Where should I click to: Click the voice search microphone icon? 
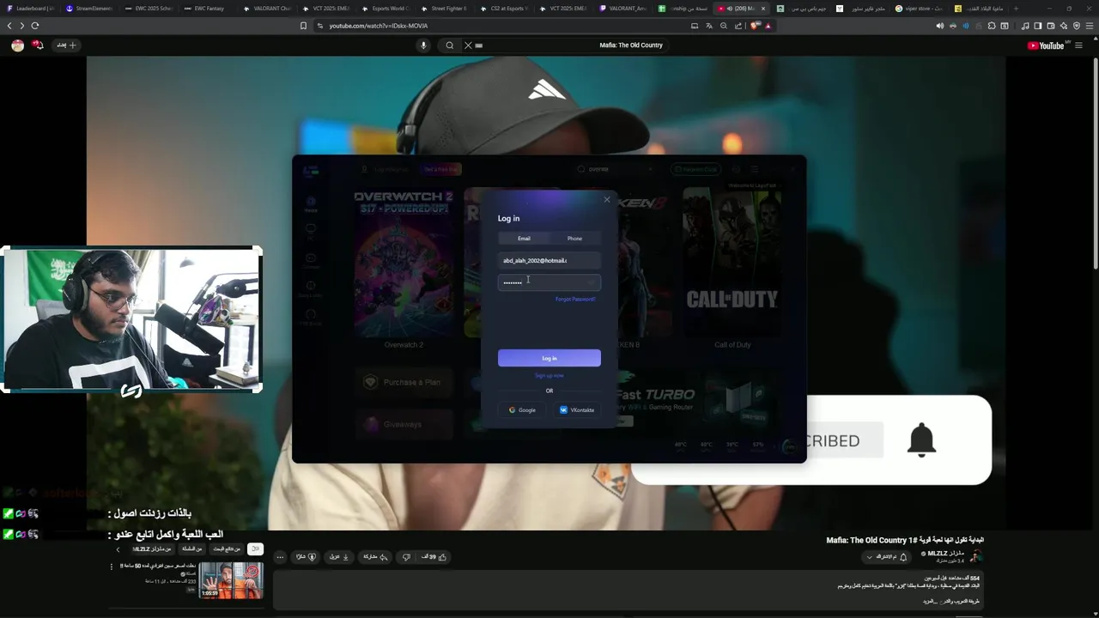[x=423, y=45]
